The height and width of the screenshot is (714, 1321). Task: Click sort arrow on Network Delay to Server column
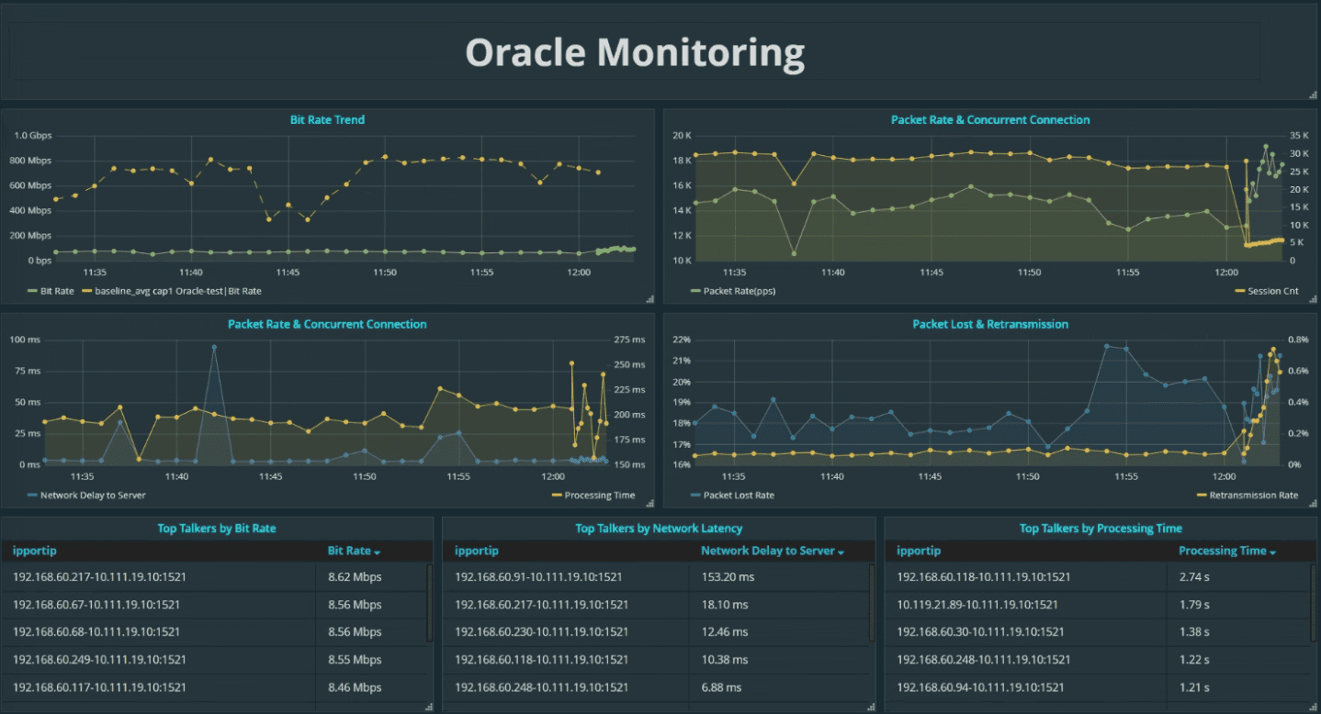tap(841, 552)
